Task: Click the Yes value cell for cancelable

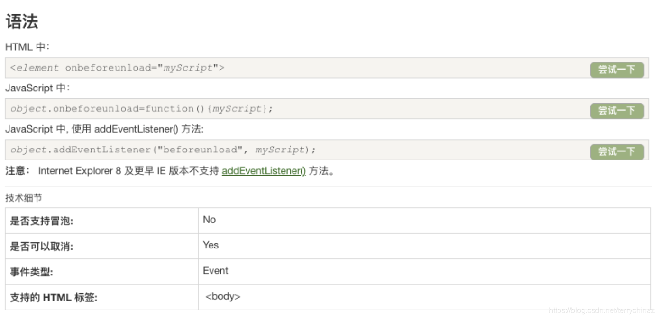Action: (x=211, y=245)
